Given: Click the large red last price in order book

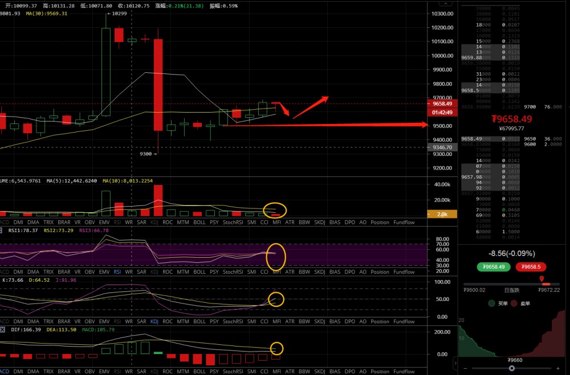Looking at the screenshot, I should [511, 119].
